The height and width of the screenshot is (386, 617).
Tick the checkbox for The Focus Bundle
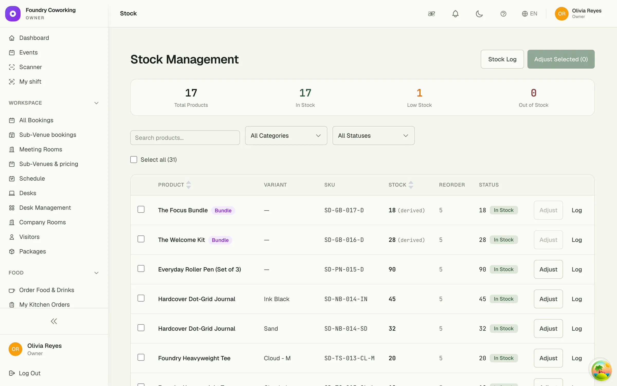point(141,209)
